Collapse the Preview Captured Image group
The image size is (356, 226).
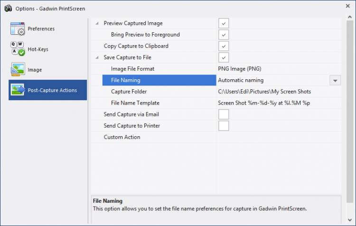(97, 23)
